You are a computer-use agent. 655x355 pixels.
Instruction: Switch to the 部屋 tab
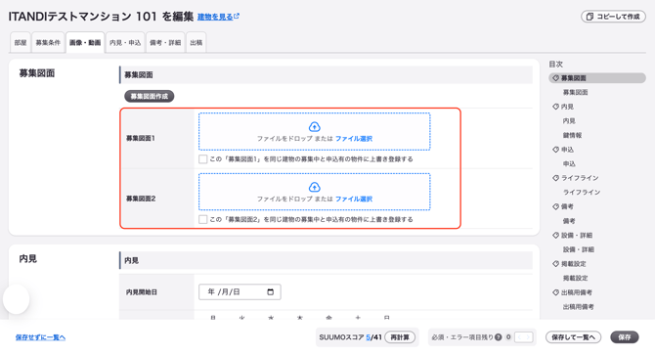[21, 43]
